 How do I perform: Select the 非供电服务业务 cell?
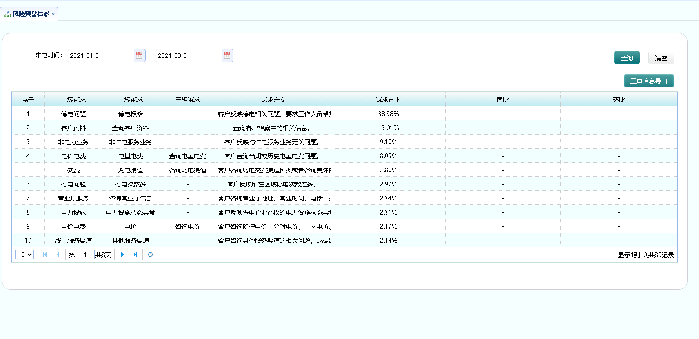(131, 142)
